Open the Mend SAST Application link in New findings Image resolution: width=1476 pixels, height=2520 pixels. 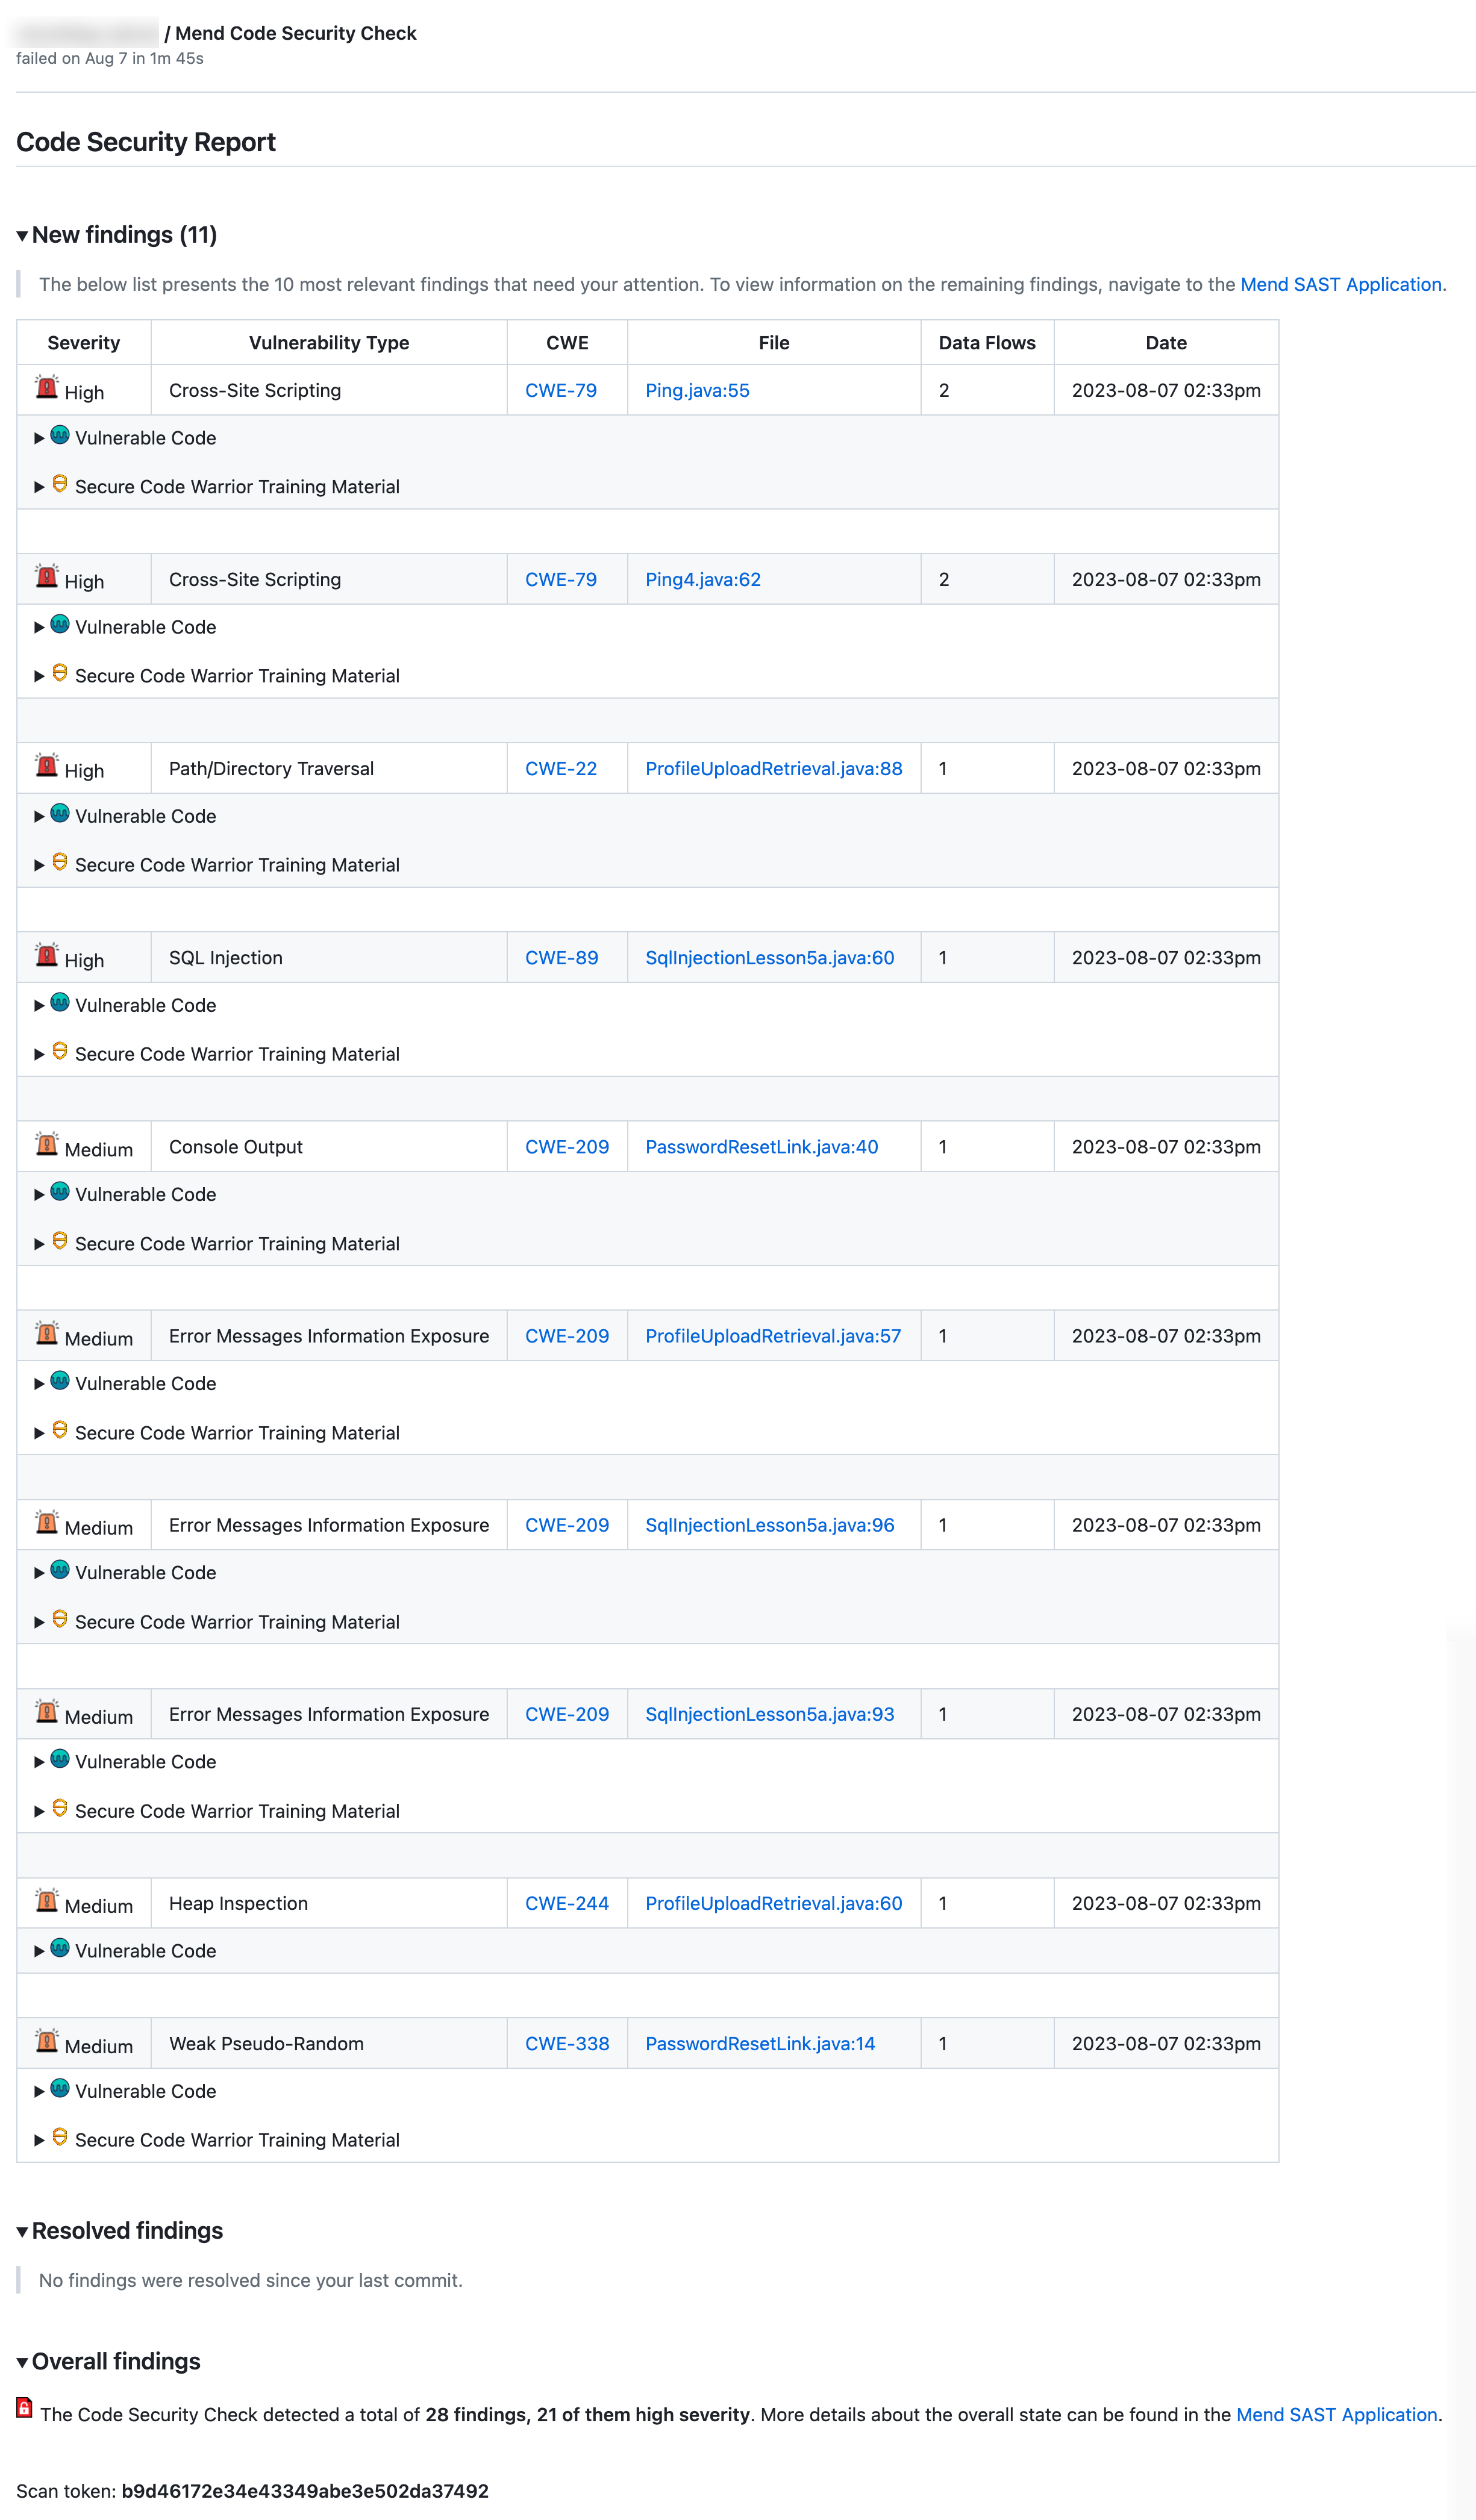[x=1340, y=284]
